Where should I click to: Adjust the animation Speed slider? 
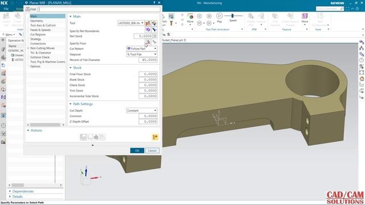pos(232,16)
